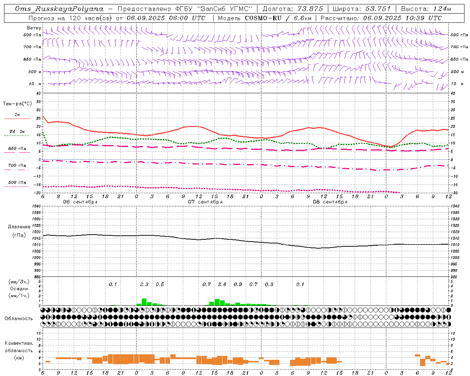Image resolution: width=470 pixels, height=376 pixels.
Task: Click the 'Долгота: 73.875' longitude value
Action: coord(293,9)
